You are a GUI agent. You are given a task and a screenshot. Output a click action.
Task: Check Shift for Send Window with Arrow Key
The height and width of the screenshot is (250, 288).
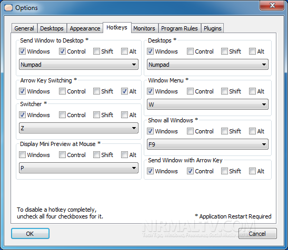point(224,171)
